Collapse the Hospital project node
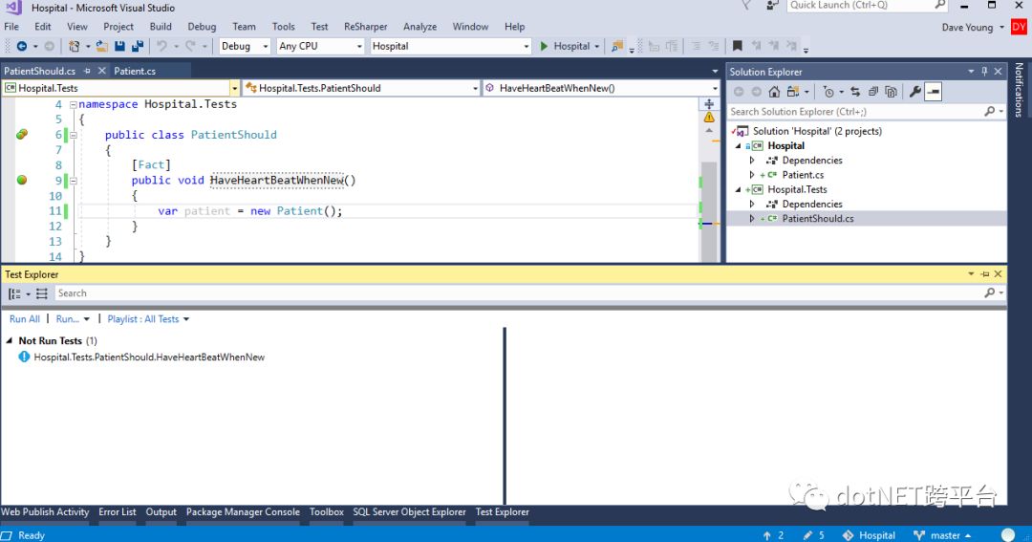This screenshot has height=542, width=1032. [x=739, y=146]
